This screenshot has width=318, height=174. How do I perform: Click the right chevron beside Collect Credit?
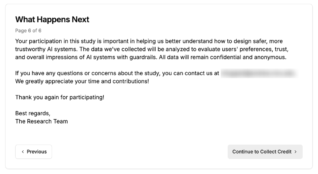[x=296, y=152]
